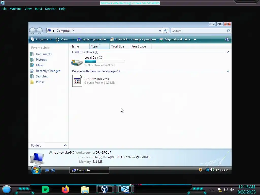Open the View menu in VirtualBox
The image size is (260, 195).
(28, 9)
